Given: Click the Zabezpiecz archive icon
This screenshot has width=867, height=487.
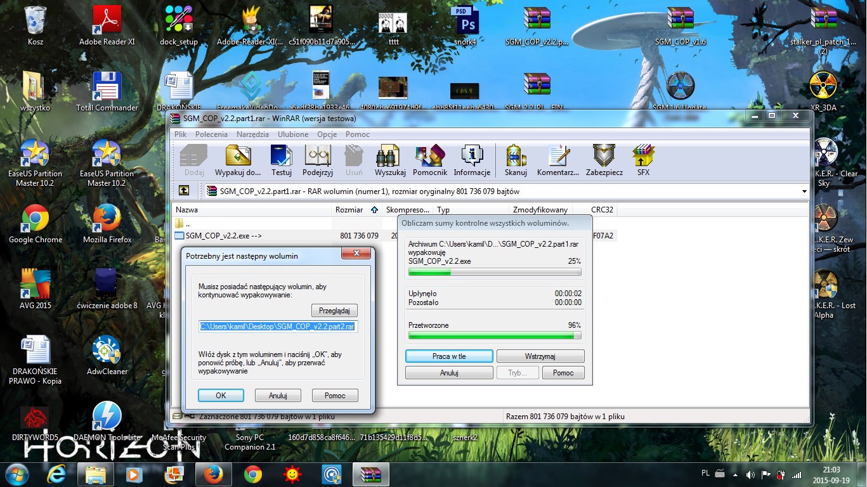Looking at the screenshot, I should click(604, 160).
